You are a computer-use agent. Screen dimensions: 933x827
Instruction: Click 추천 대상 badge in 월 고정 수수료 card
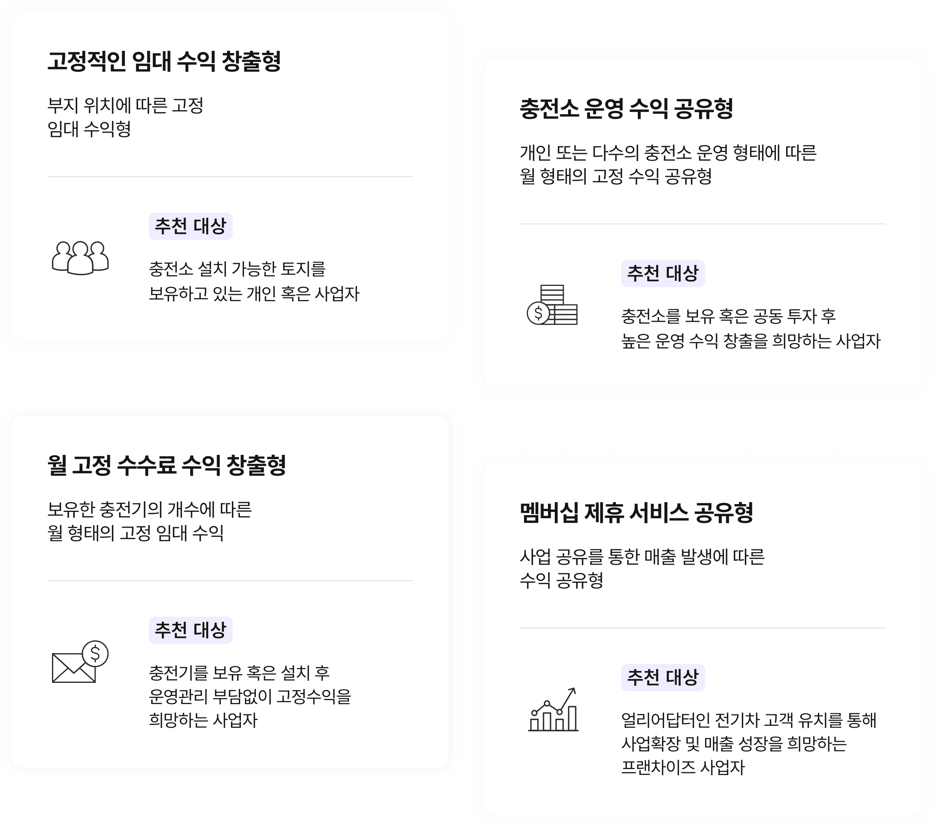click(x=191, y=630)
